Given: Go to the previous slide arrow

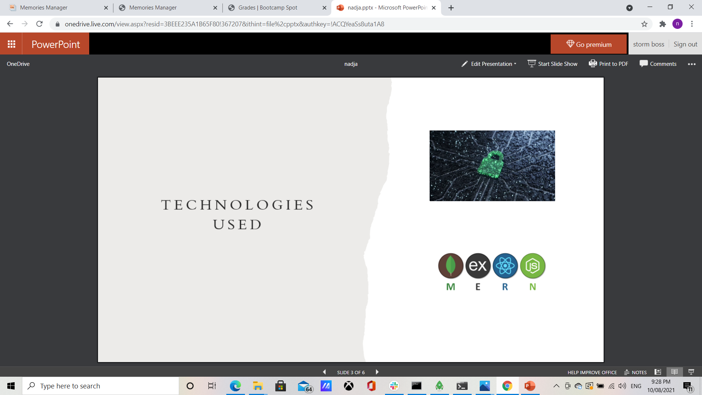Looking at the screenshot, I should coord(324,372).
